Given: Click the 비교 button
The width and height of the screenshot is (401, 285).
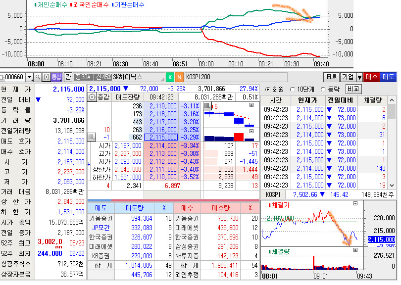Looking at the screenshot, I should click(x=353, y=89).
